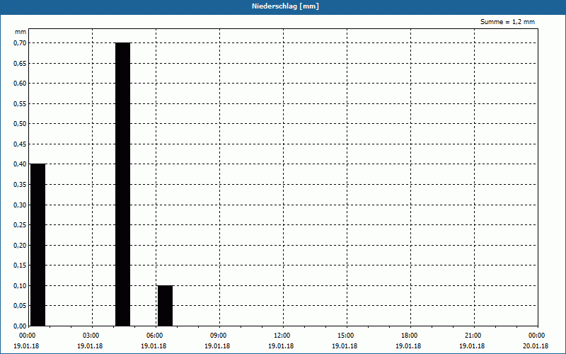Viewport: 566px width, 354px height.
Task: Click the 20.01.18 date label at the axis end
Action: tap(536, 346)
